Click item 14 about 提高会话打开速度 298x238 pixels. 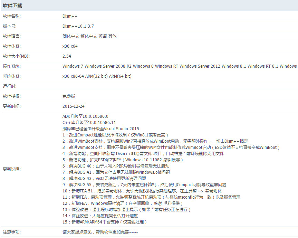100,216
